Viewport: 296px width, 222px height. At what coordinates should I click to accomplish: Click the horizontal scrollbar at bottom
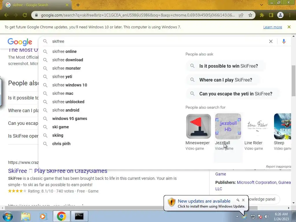[131, 208]
